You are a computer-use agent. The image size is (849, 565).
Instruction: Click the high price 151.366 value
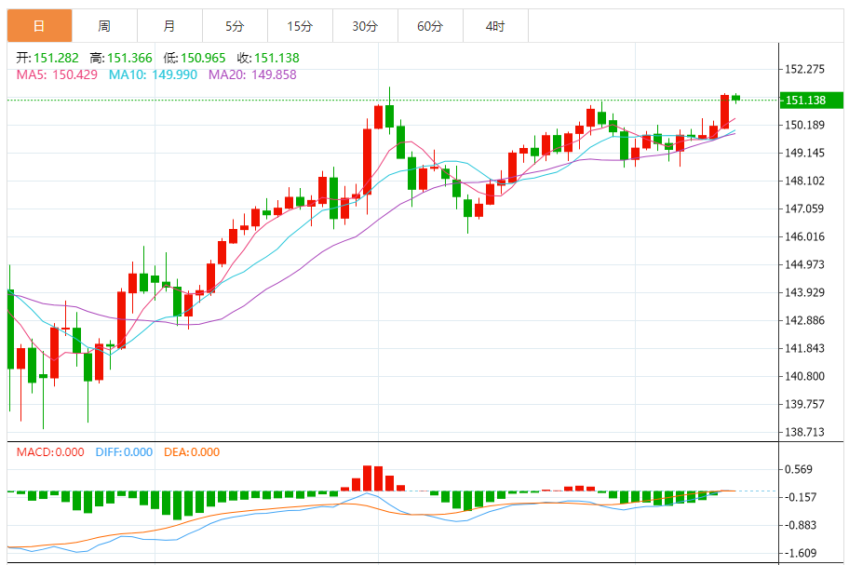tap(129, 58)
